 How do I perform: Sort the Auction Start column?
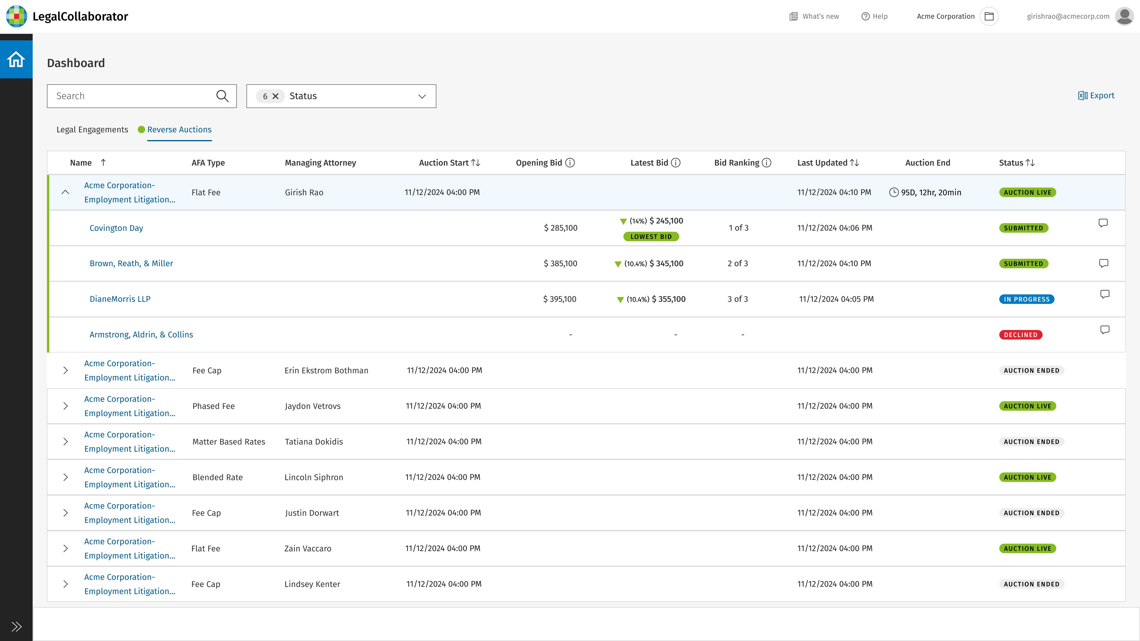coord(476,163)
